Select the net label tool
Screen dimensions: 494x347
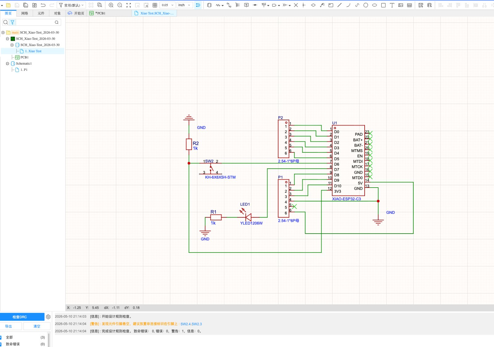(x=246, y=5)
